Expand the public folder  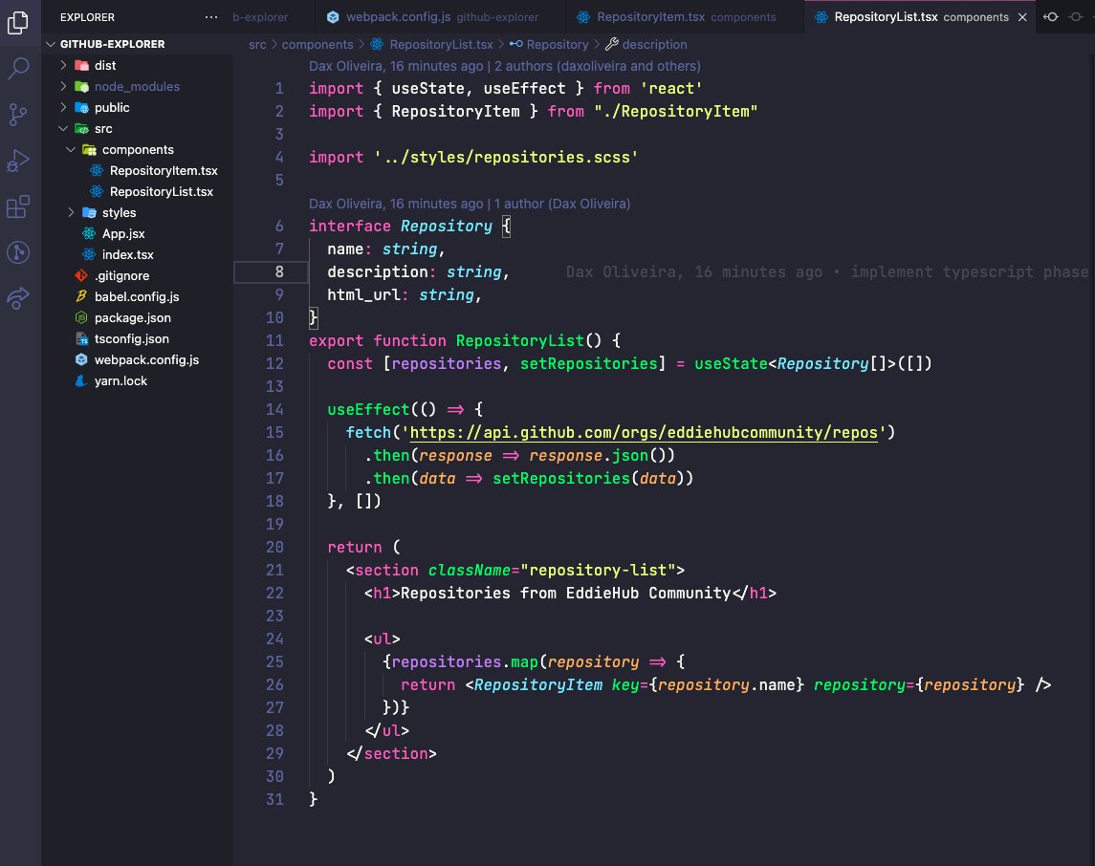(63, 107)
